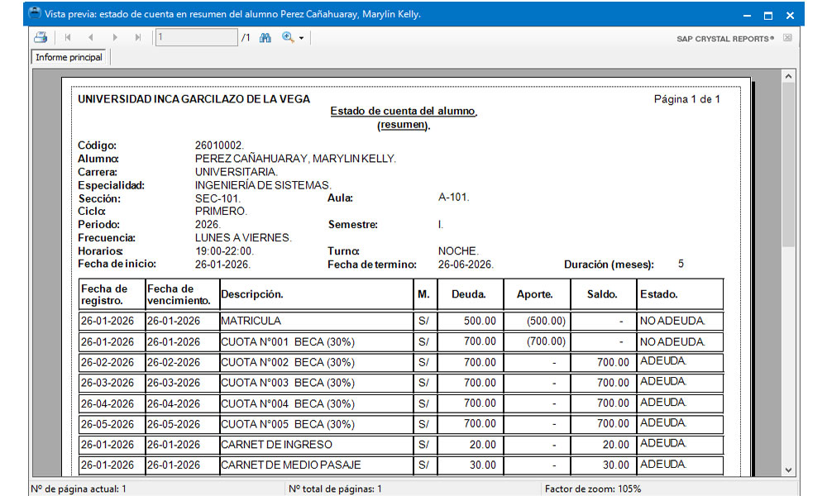This screenshot has width=827, height=496.
Task: Click 'Nº total de páginas: 1' status entry
Action: 335,489
